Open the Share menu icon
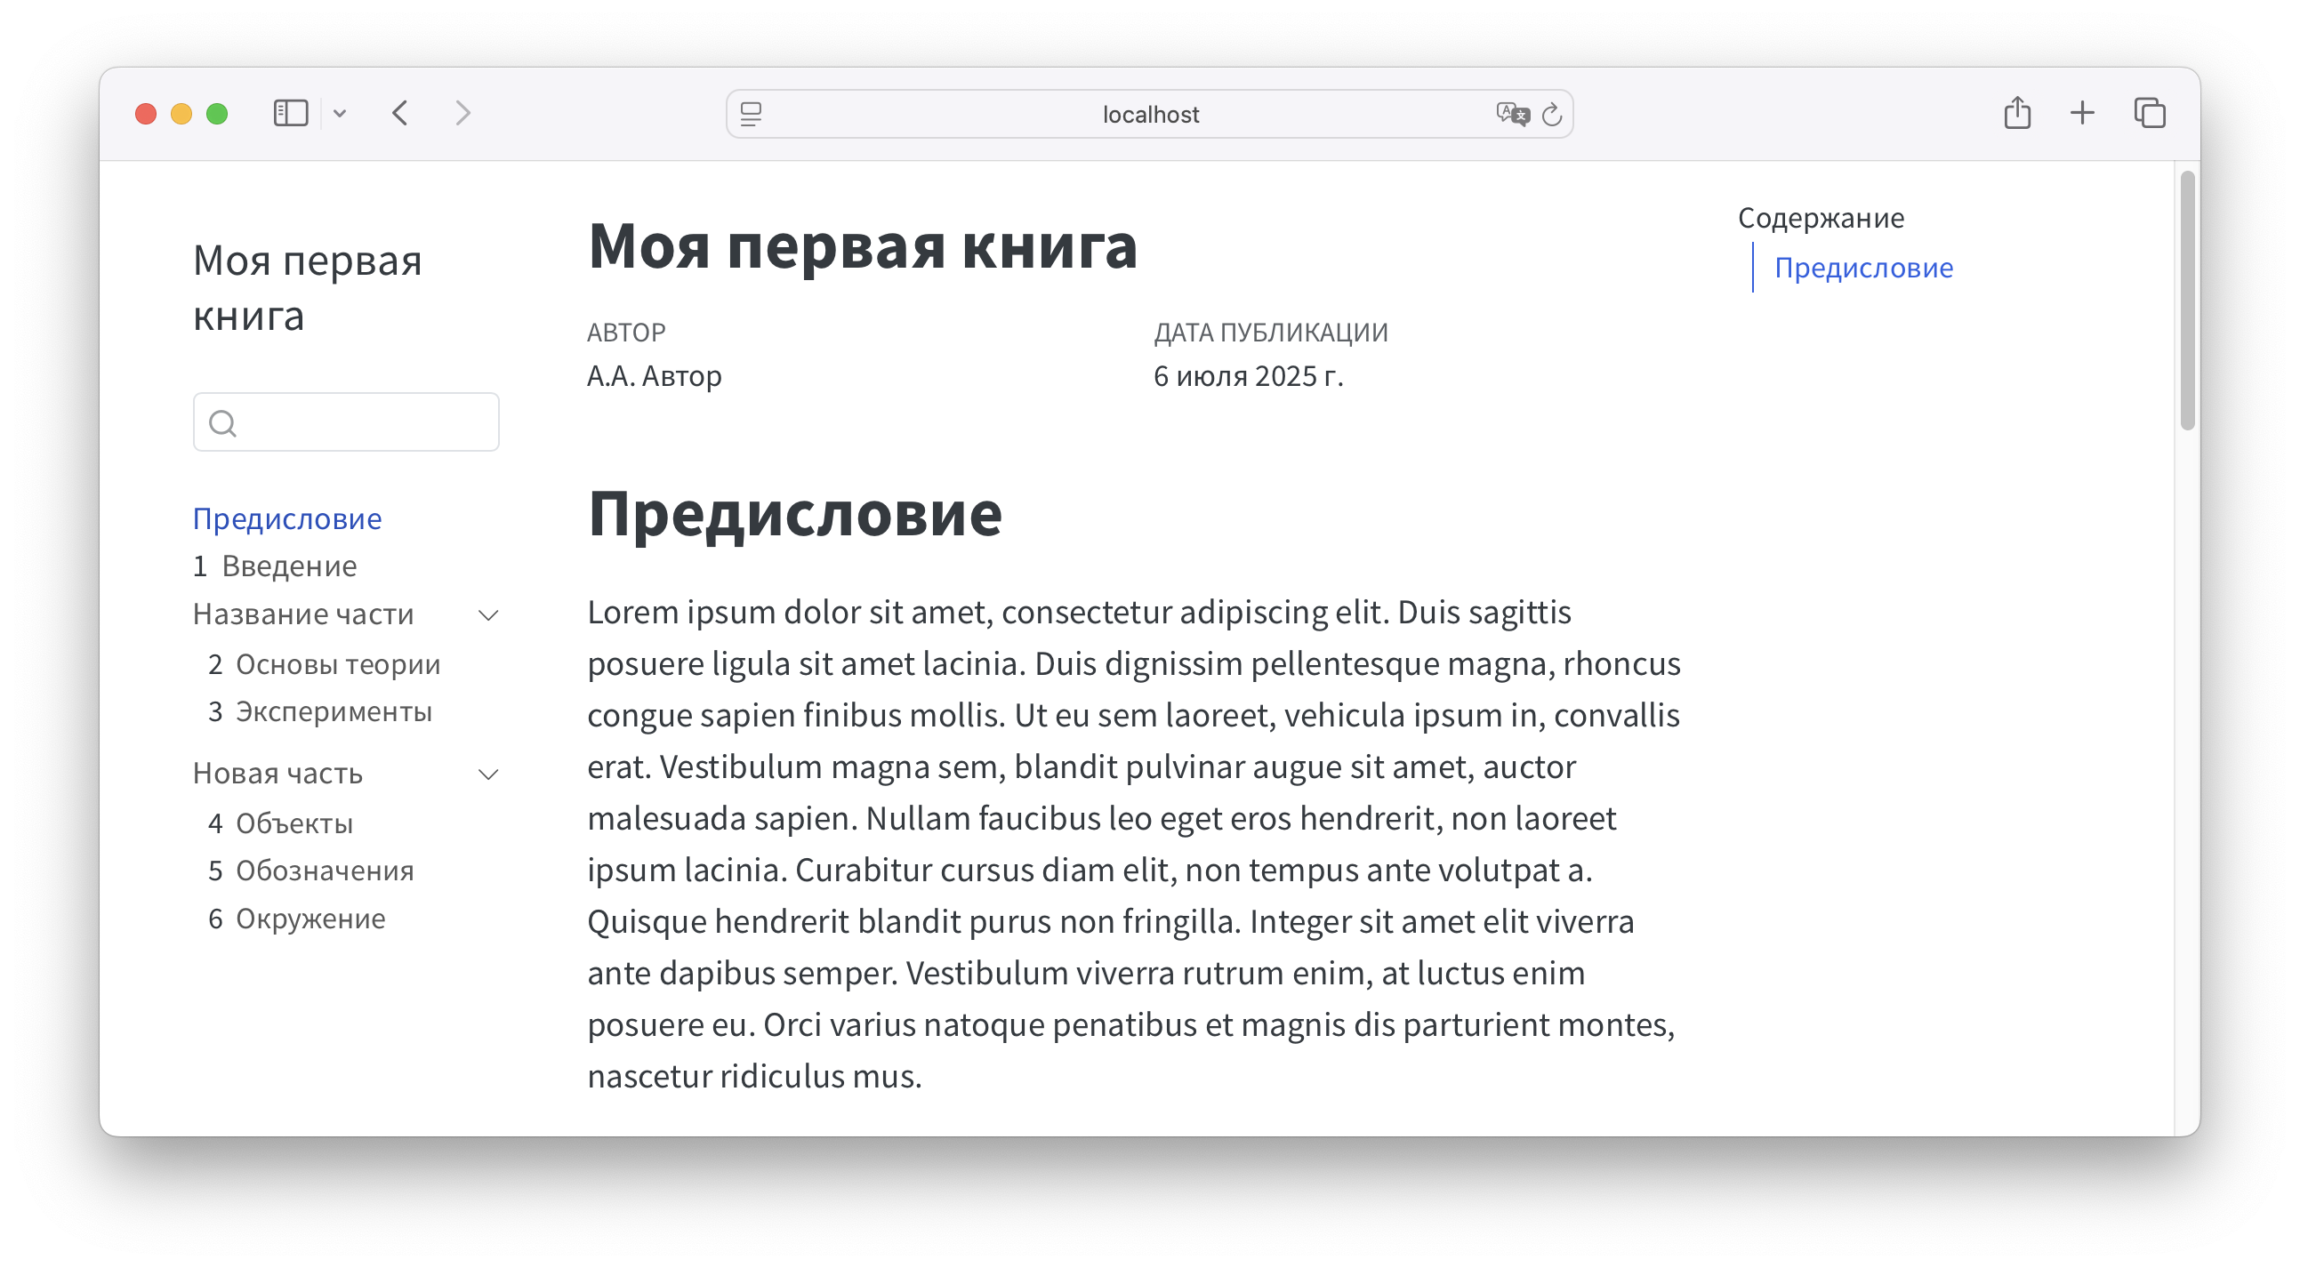Image resolution: width=2300 pixels, height=1268 pixels. (2017, 114)
